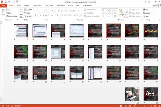This screenshot has width=161, height=107.
Task: Open the FILEminimizer tab
Action: point(87,6)
